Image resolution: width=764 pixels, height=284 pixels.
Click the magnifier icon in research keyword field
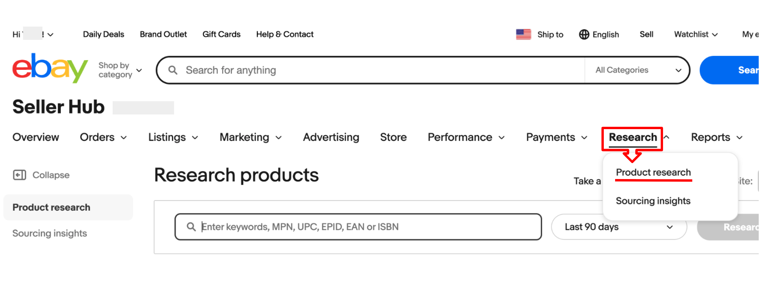(x=191, y=227)
